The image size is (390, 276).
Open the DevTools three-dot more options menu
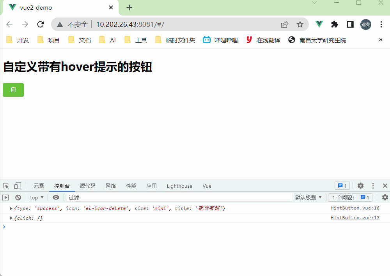pyautogui.click(x=373, y=186)
